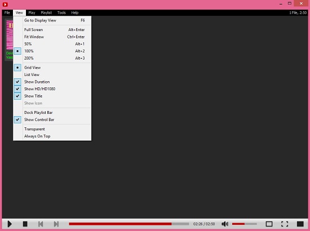Mute audio using the speaker icon
This screenshot has width=310, height=231.
tap(225, 224)
